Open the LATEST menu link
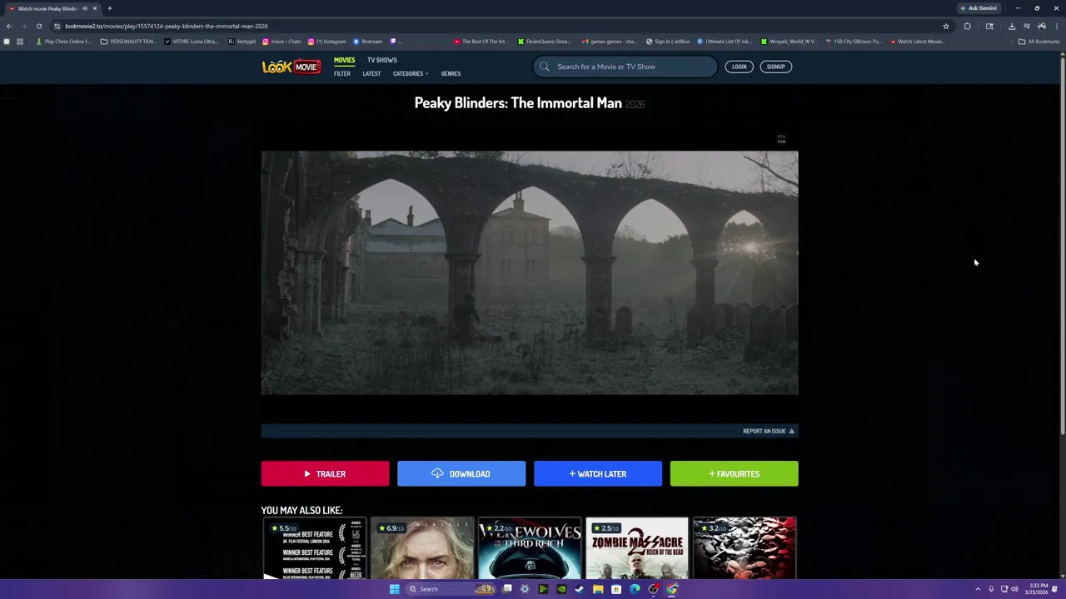 371,74
